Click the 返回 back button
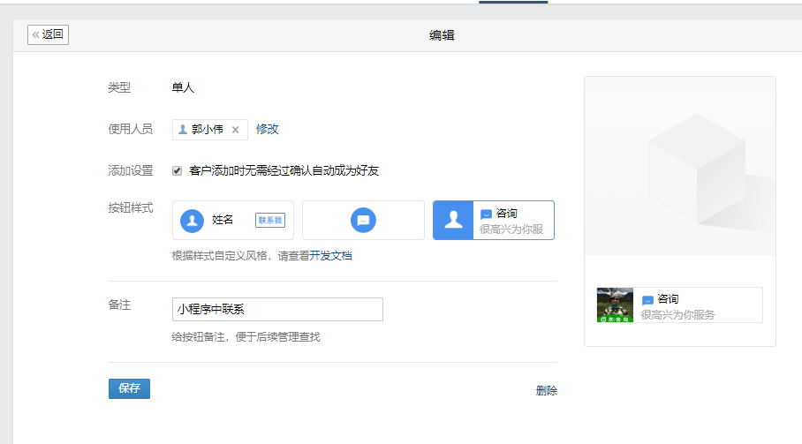This screenshot has height=444, width=802. click(48, 34)
